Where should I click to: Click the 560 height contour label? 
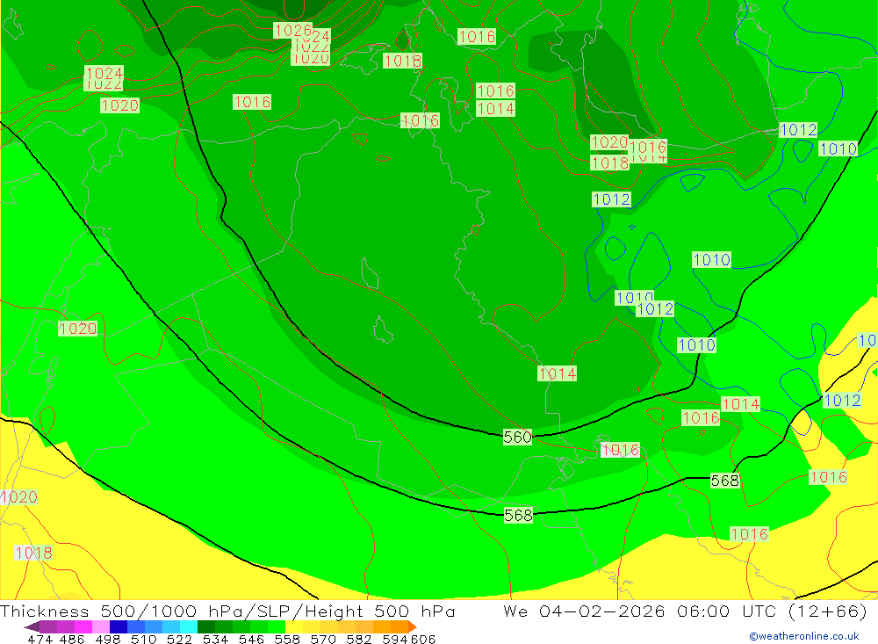pos(517,437)
